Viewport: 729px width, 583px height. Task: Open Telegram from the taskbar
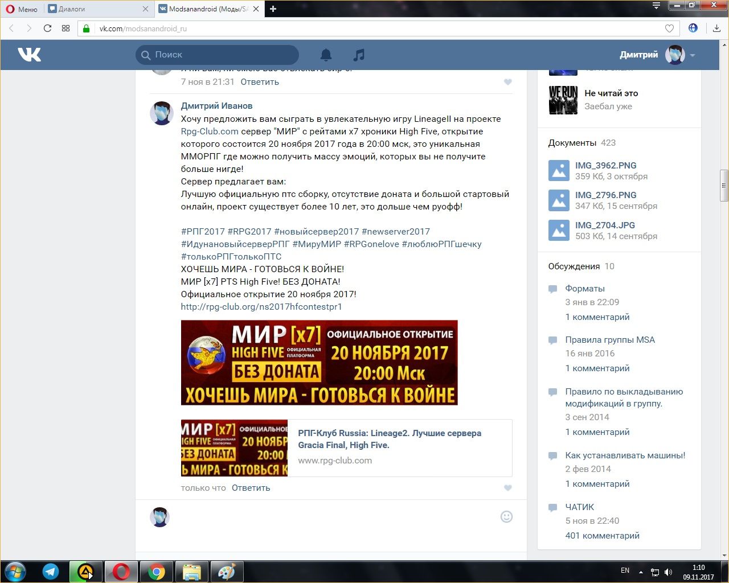[x=51, y=572]
